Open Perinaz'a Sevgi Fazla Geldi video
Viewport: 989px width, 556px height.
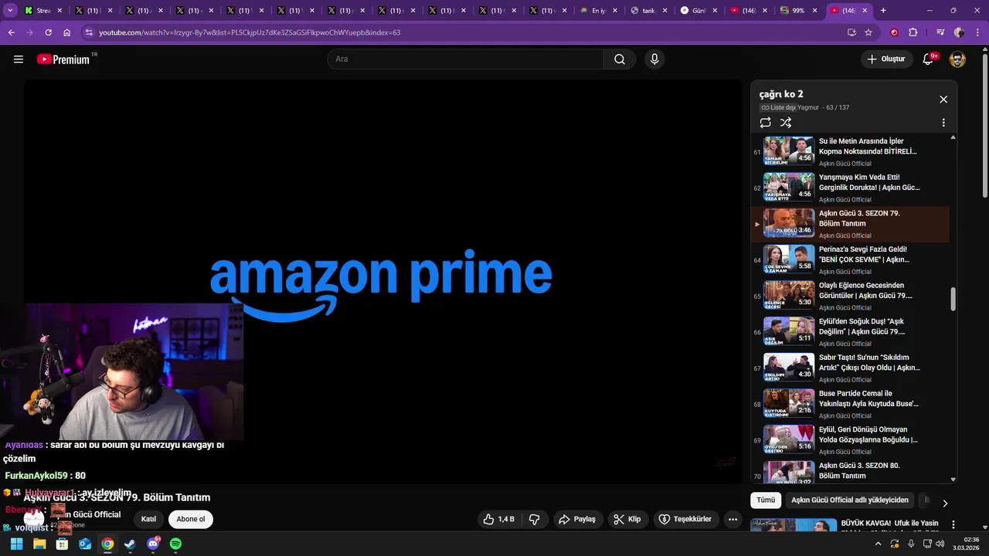850,260
